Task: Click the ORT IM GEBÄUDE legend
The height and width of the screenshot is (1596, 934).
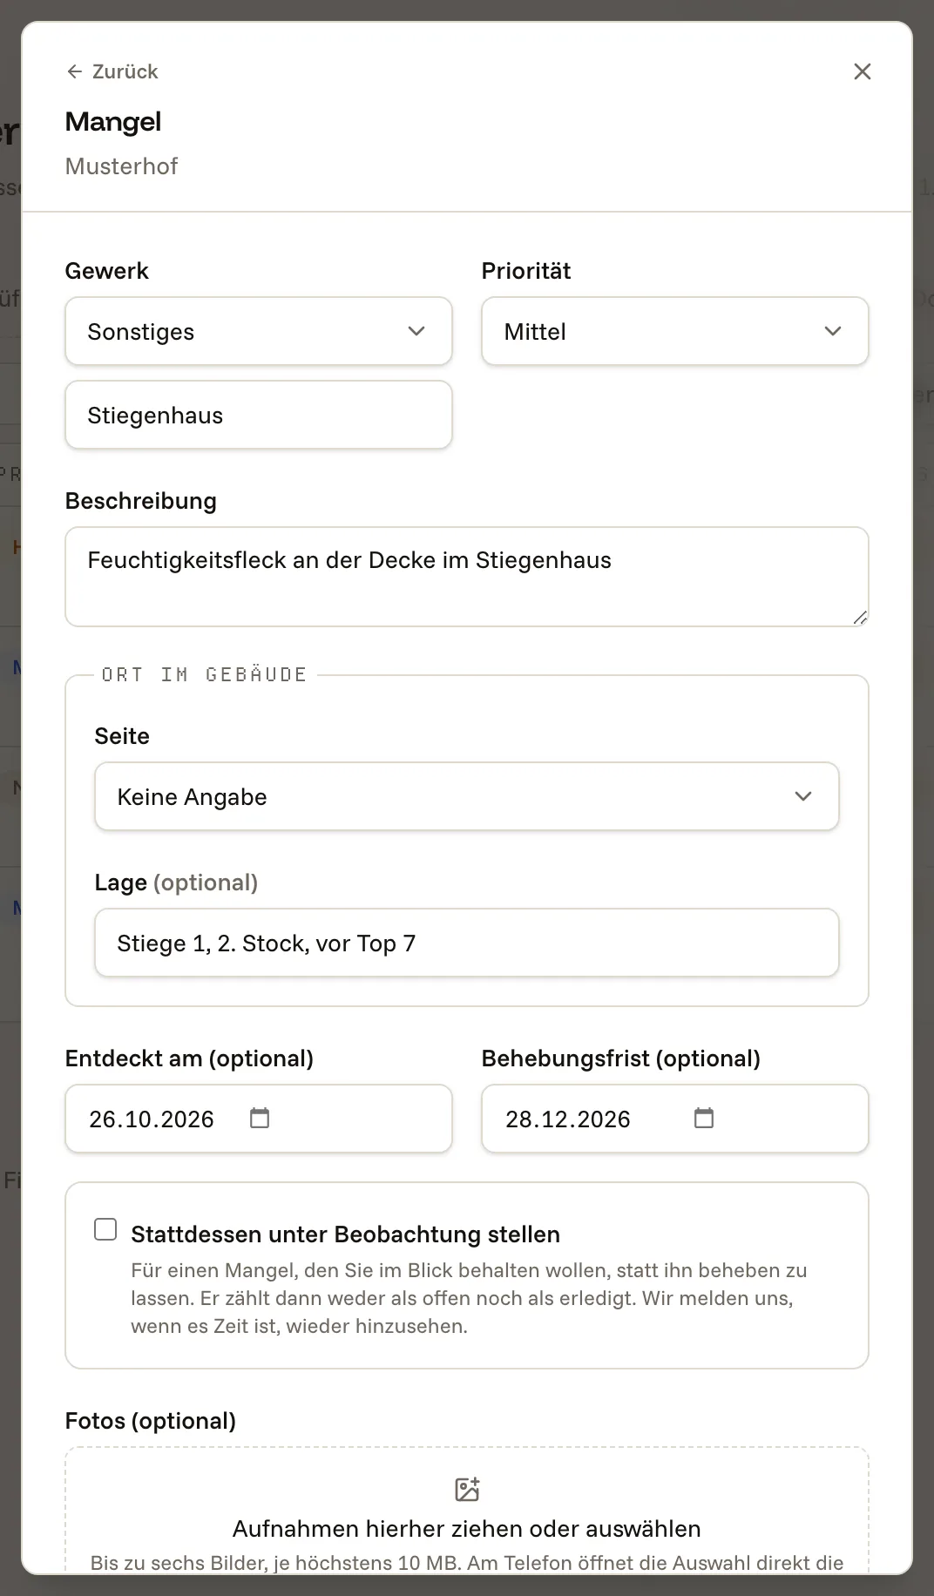Action: tap(205, 674)
